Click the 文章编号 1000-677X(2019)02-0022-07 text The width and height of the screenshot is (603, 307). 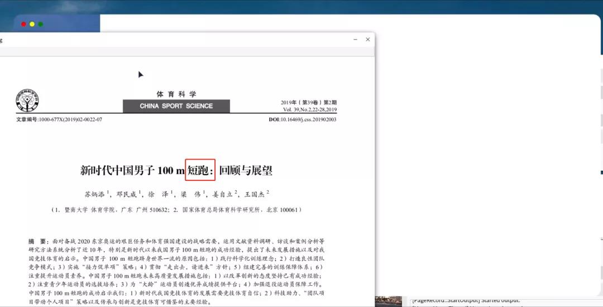point(59,119)
